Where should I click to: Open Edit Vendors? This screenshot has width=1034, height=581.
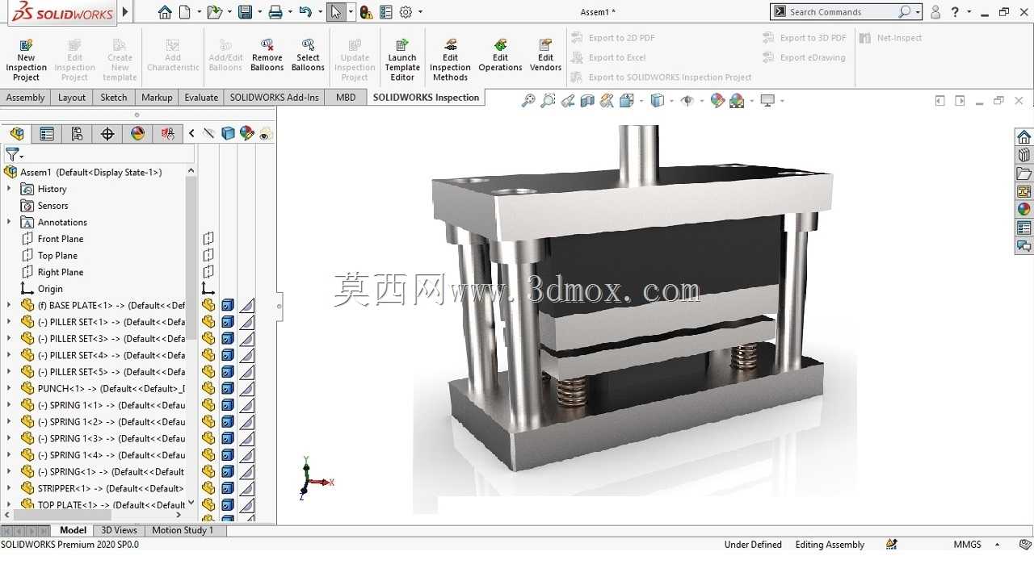point(545,55)
